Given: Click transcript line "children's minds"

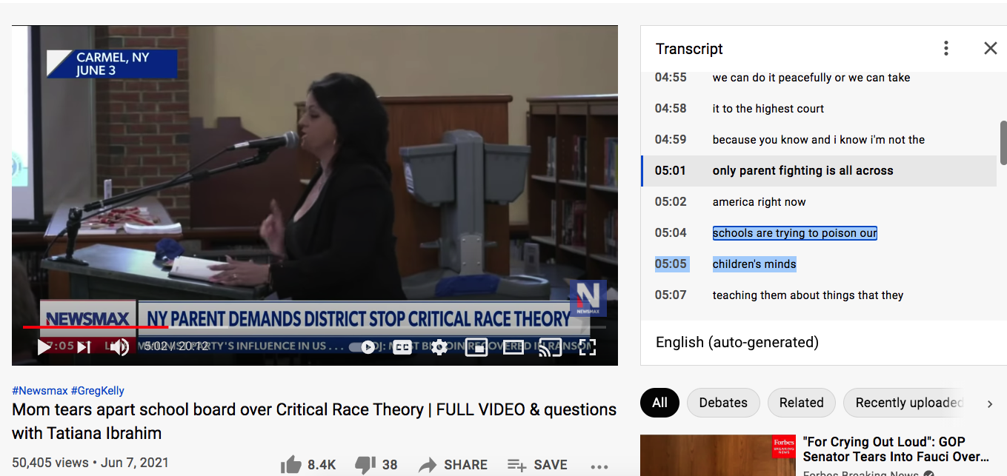Looking at the screenshot, I should coord(754,264).
